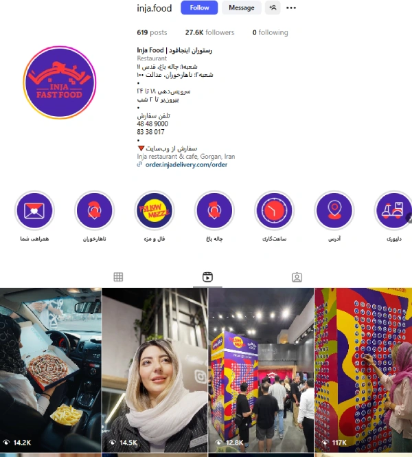Open the clock working hours highlight
Image resolution: width=412 pixels, height=457 pixels.
pyautogui.click(x=274, y=210)
